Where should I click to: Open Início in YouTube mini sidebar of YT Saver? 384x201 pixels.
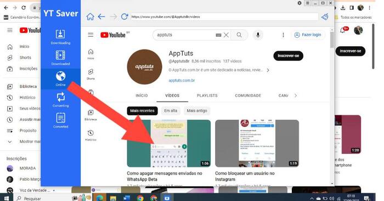coord(91,54)
